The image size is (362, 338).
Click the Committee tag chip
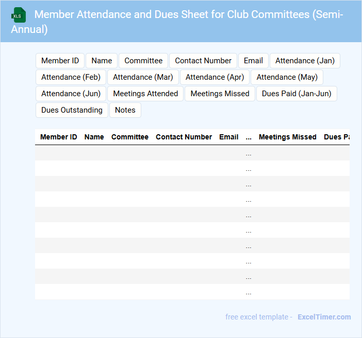(x=143, y=61)
